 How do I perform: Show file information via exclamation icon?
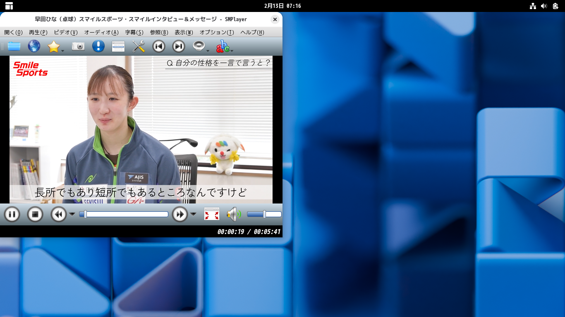pos(98,46)
